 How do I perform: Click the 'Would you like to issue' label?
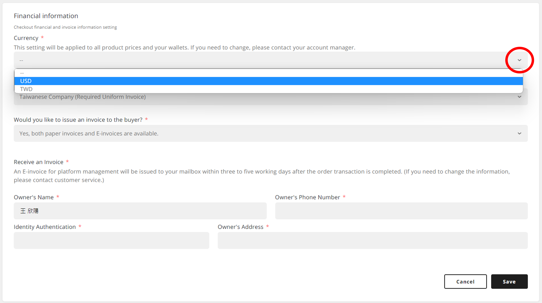pyautogui.click(x=78, y=120)
